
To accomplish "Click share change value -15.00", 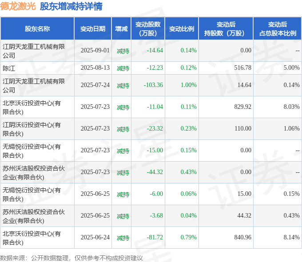I will [155, 151].
